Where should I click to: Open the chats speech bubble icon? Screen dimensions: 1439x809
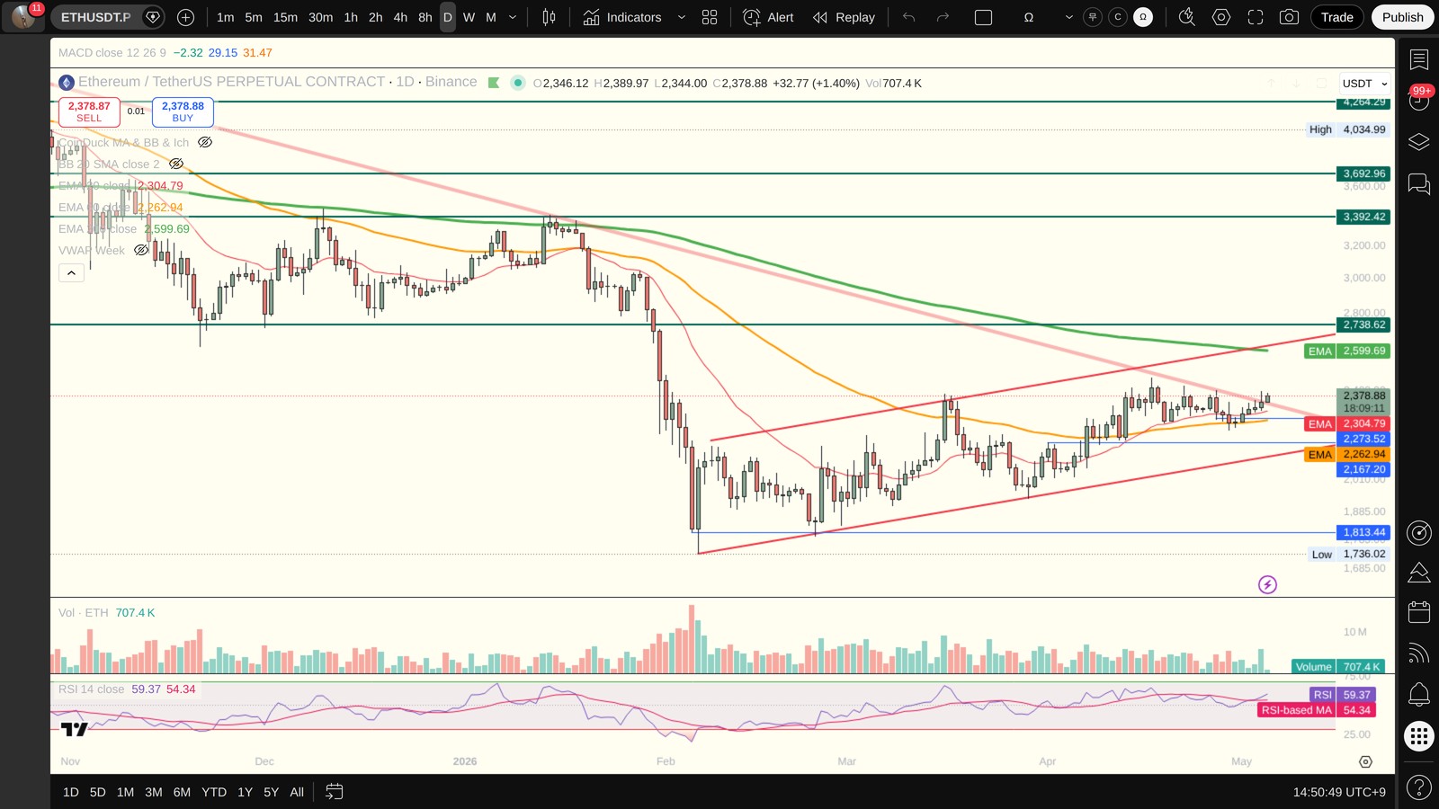[x=1419, y=184]
